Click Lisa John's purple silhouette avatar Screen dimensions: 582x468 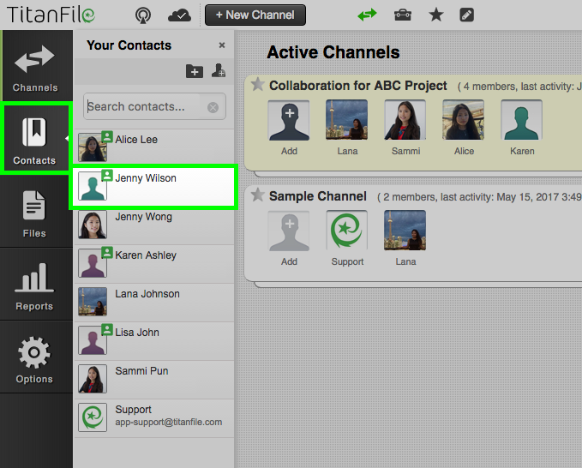[x=93, y=340]
